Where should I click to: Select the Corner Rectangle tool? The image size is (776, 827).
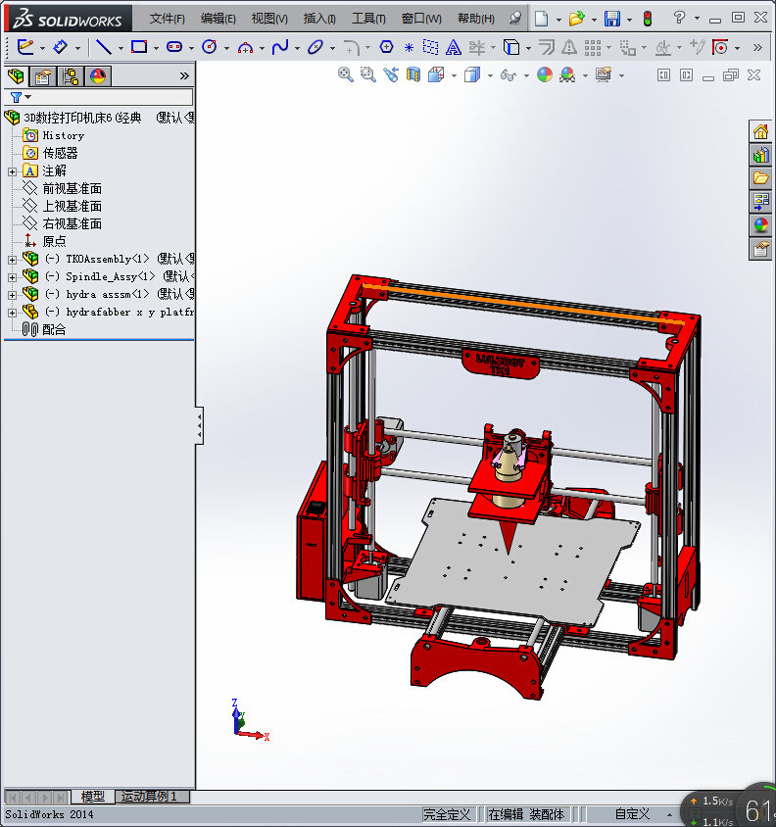click(139, 47)
